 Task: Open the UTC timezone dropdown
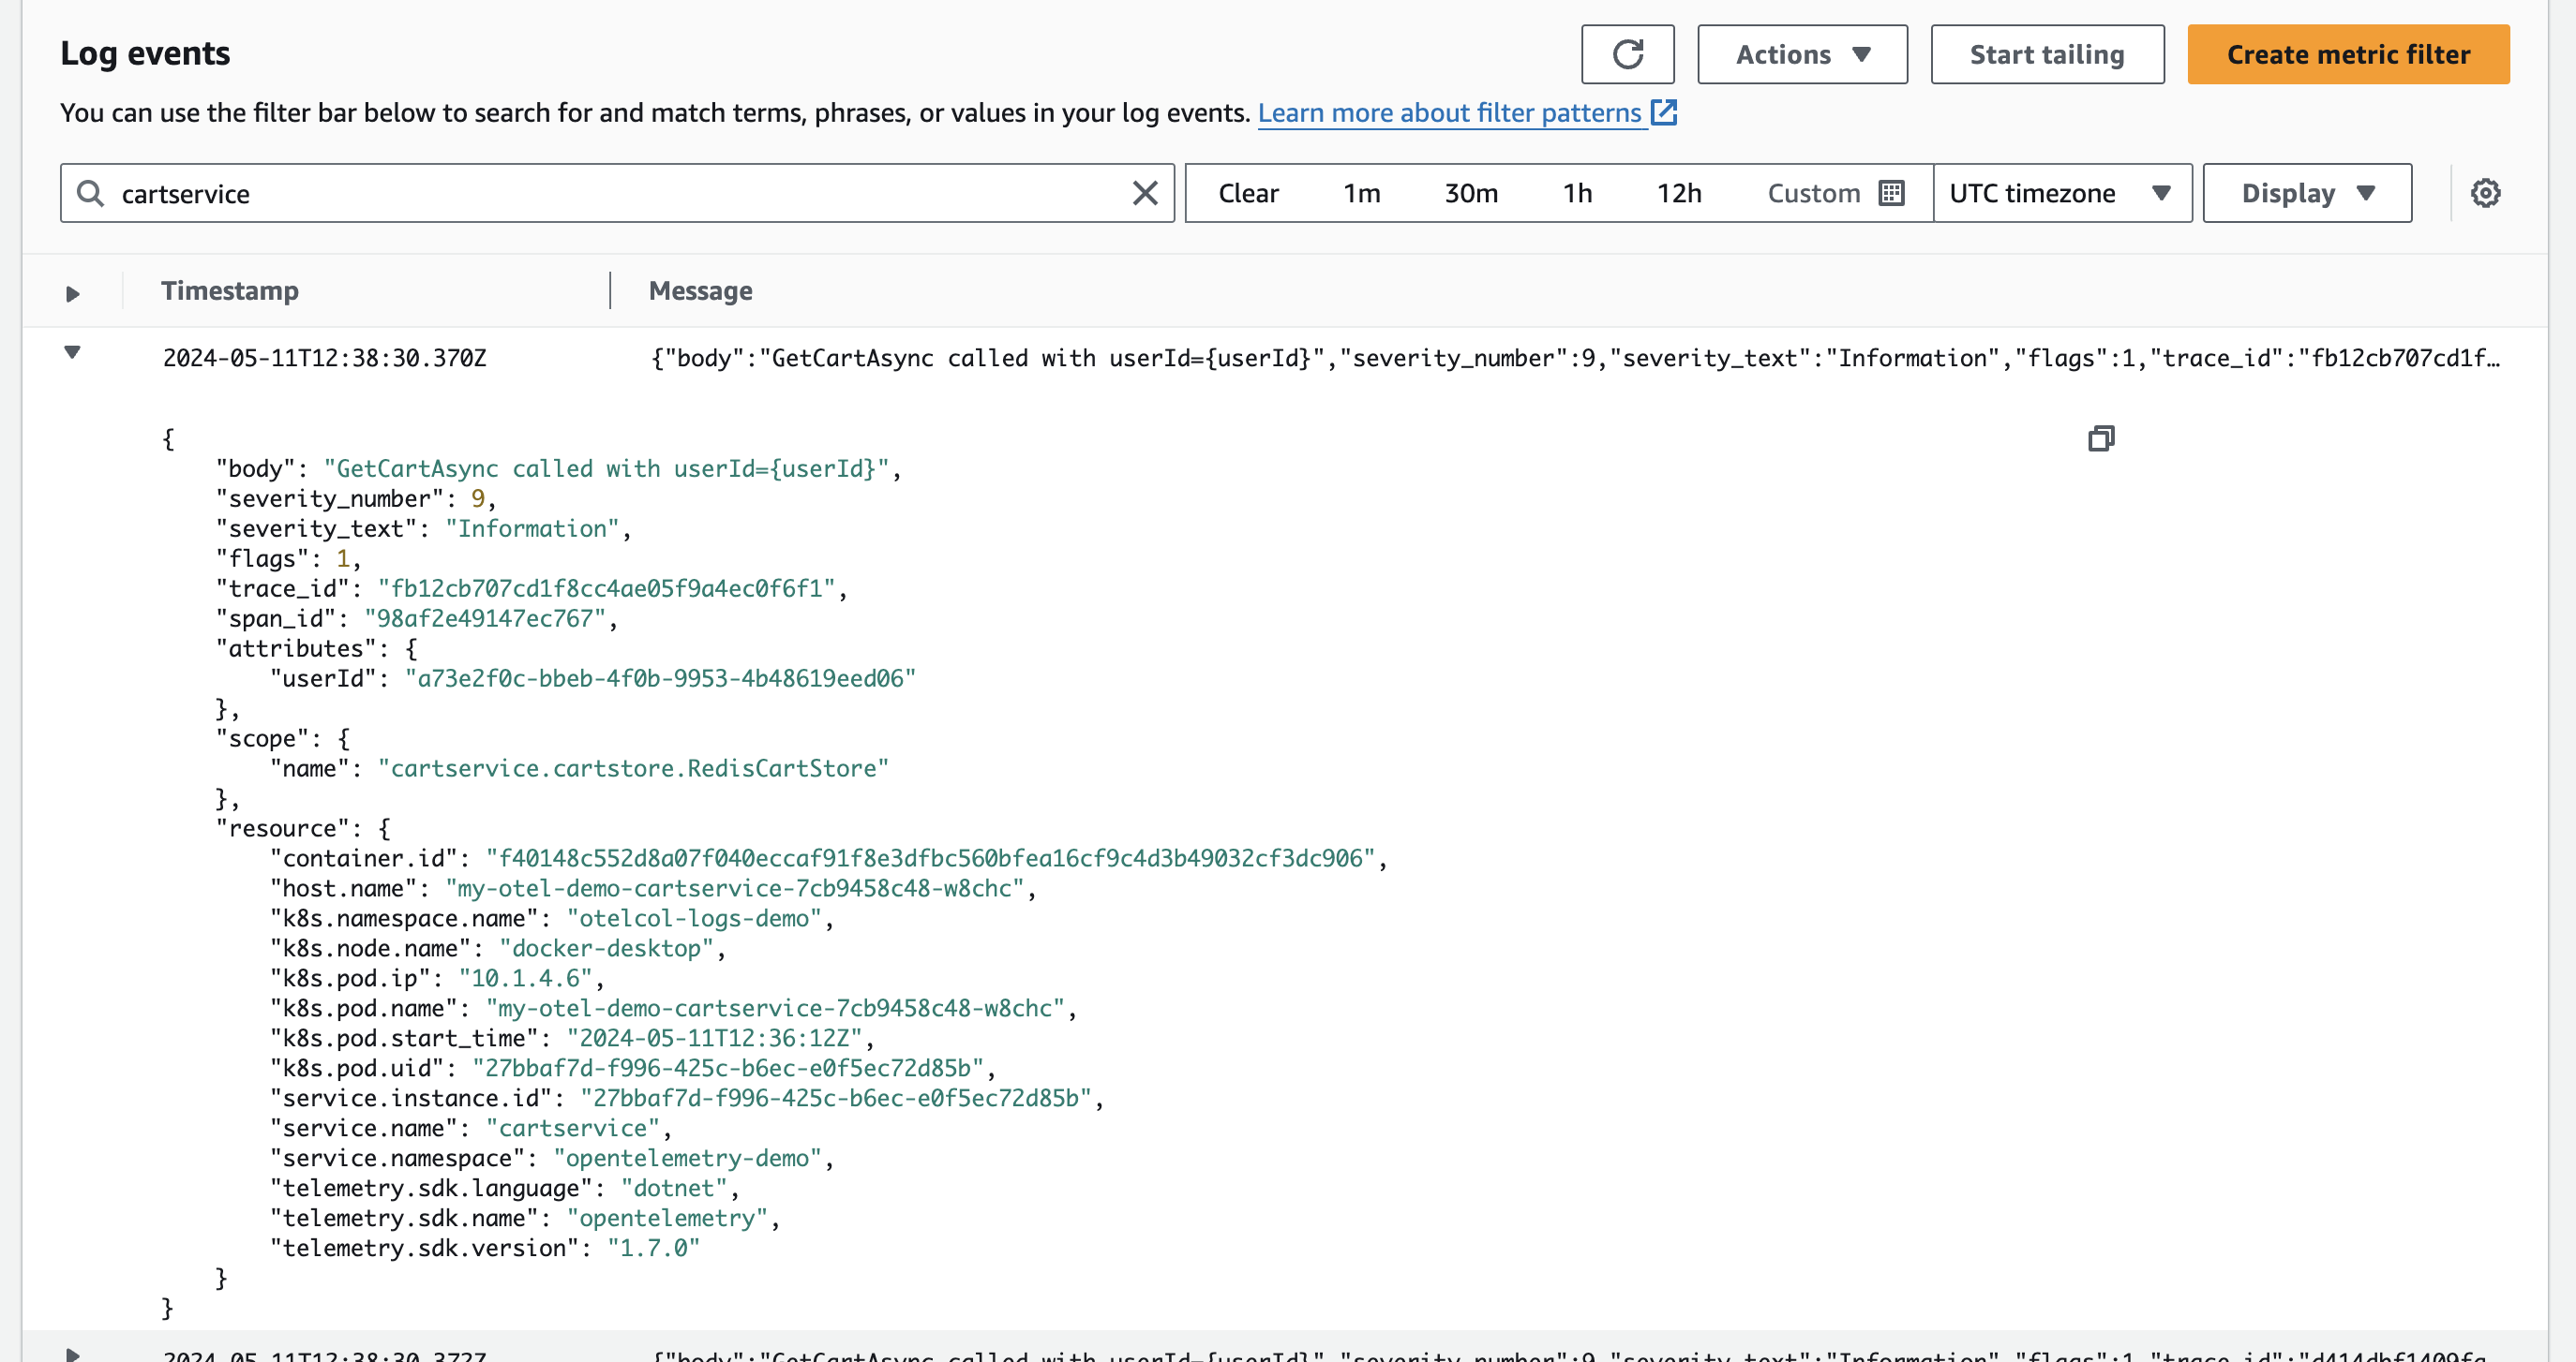2062,193
